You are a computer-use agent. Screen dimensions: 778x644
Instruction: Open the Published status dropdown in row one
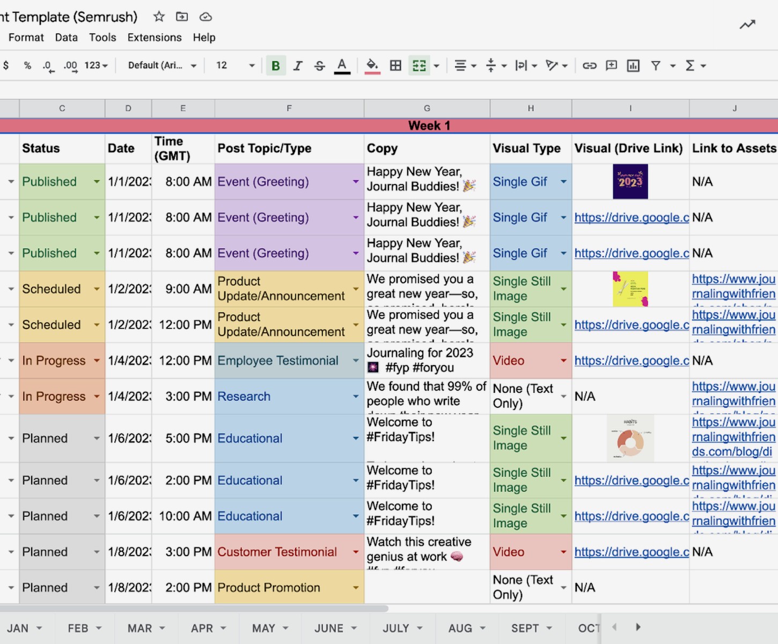[x=96, y=181]
